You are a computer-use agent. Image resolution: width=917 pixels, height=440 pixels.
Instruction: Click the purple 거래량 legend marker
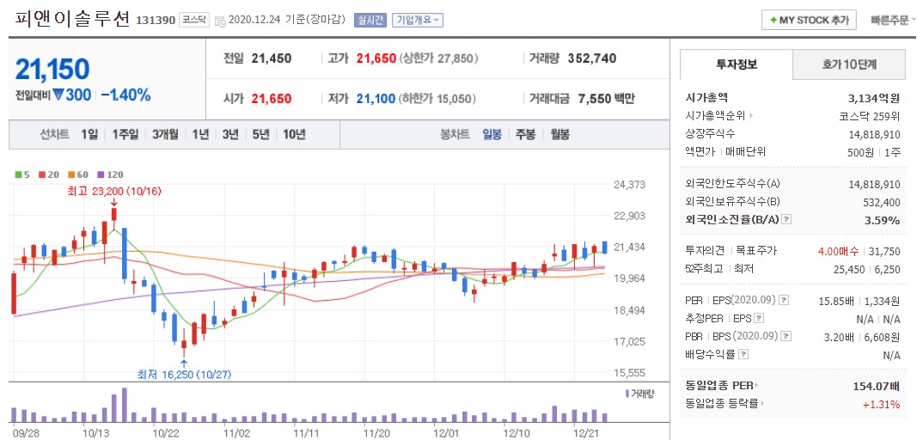[627, 394]
